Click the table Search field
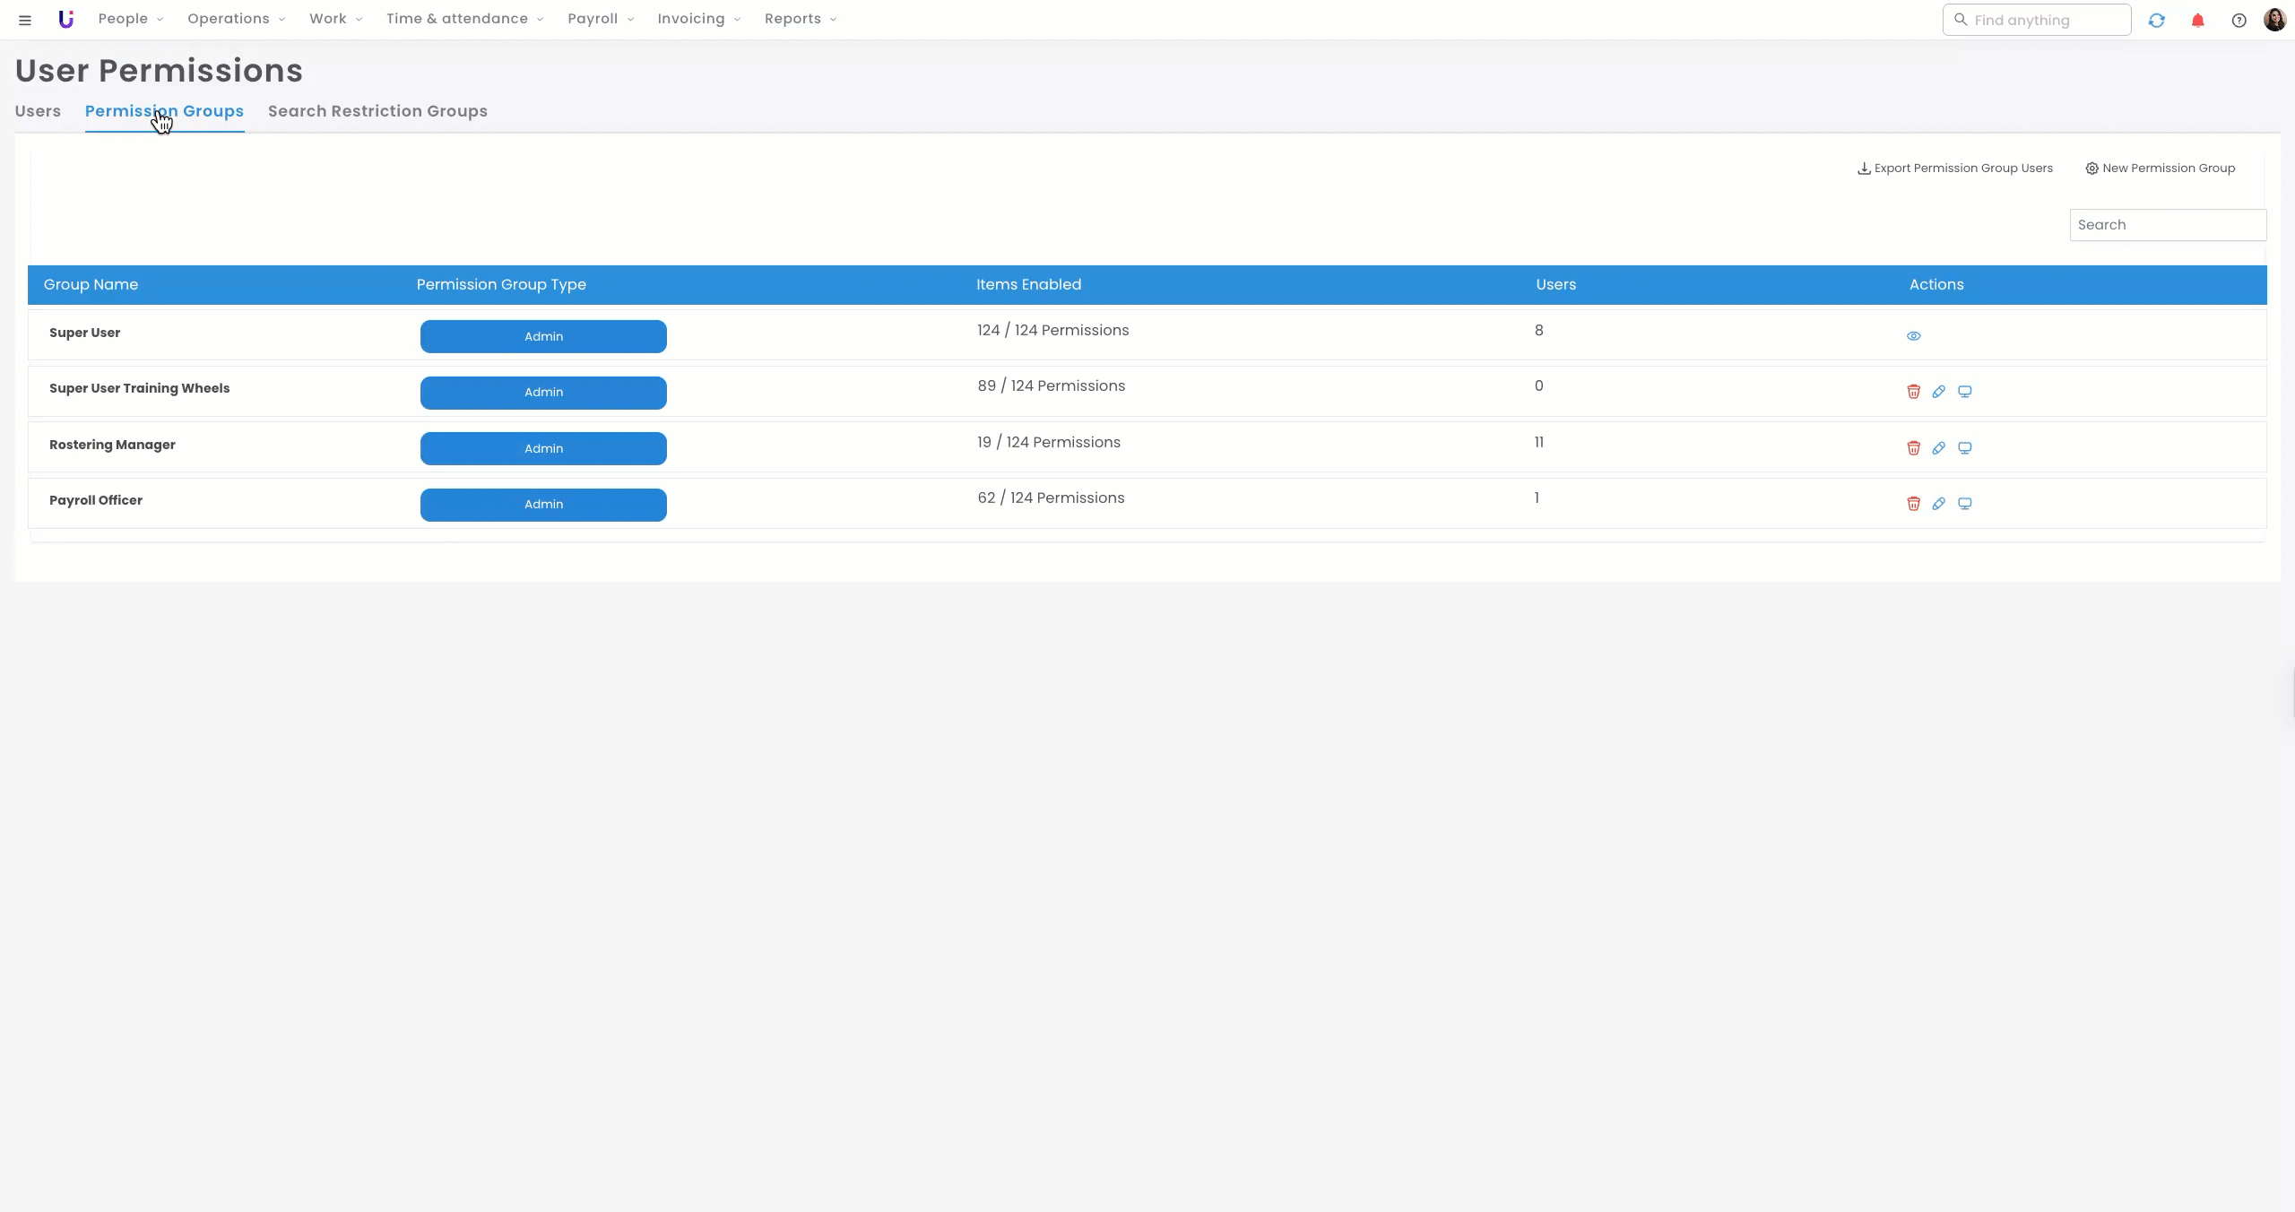This screenshot has width=2295, height=1212. (x=2167, y=225)
